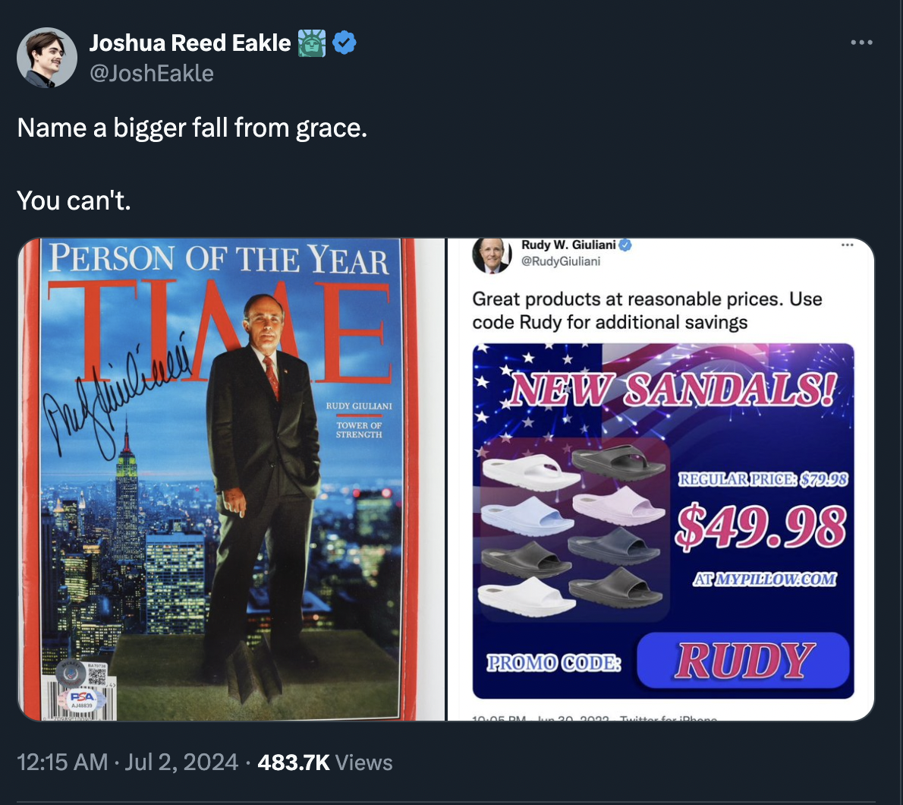Screen dimensions: 903x805
Task: Open Joshua Reed Eakle's profile avatar
Action: (47, 58)
